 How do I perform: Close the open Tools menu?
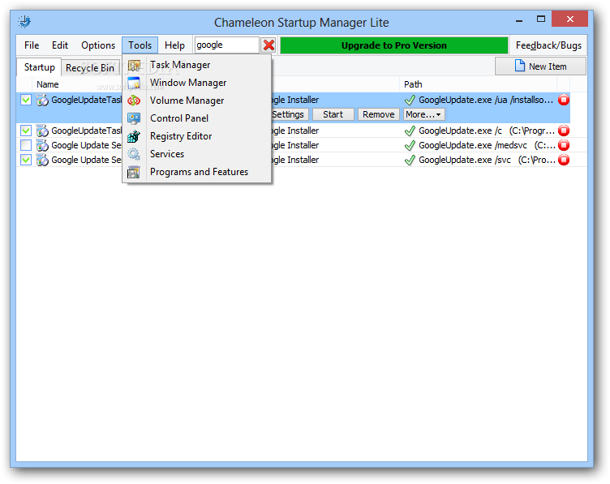(x=140, y=45)
